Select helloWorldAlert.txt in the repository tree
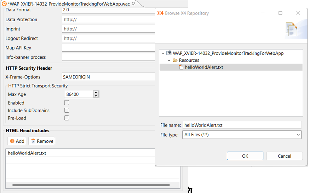This screenshot has height=193, width=309. pos(204,67)
